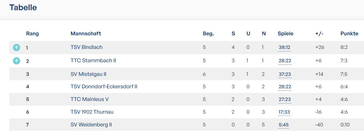
Task: Select SV Mistelgau II in the table
Action: [x=88, y=74]
